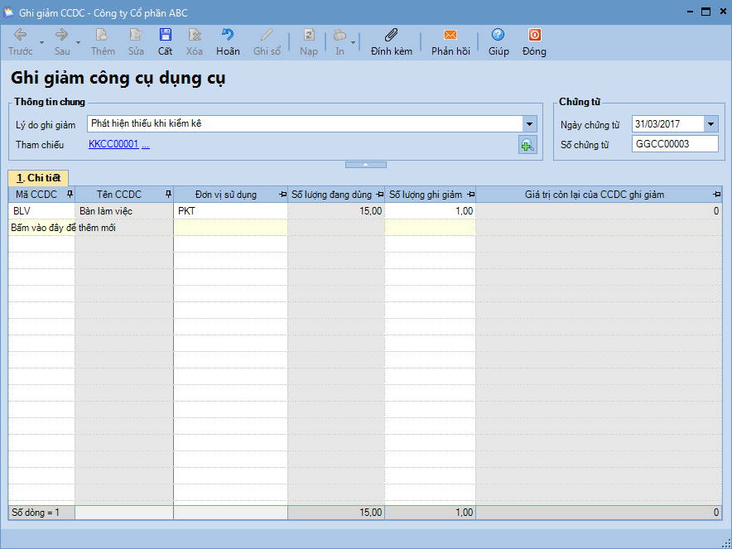Close the form with Đóng icon
Screen dimensions: 732x549
point(534,36)
